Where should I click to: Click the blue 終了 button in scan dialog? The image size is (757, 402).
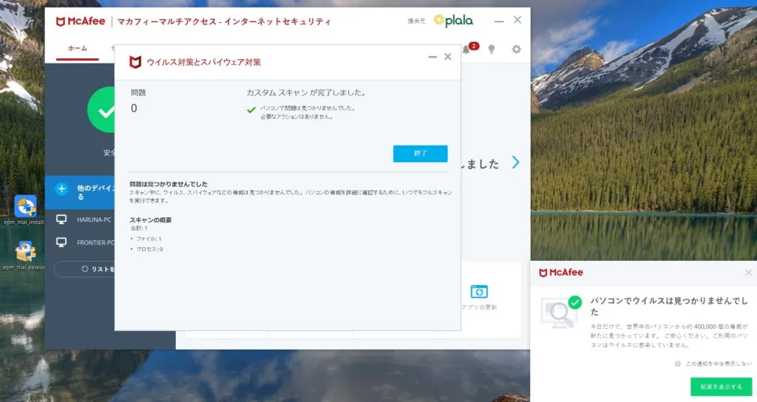click(x=420, y=154)
